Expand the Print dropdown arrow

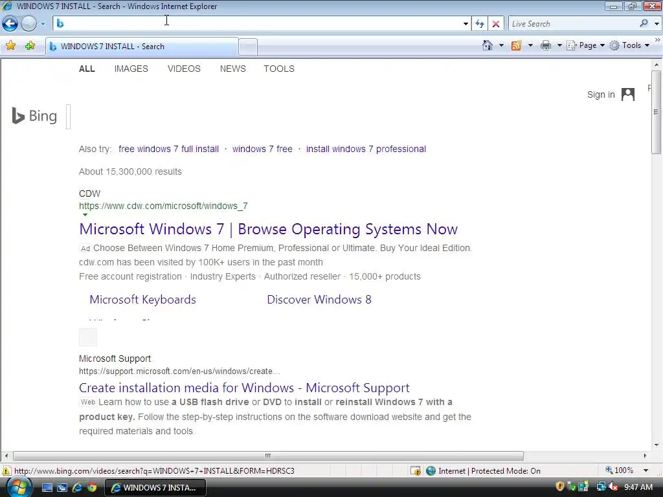point(559,45)
